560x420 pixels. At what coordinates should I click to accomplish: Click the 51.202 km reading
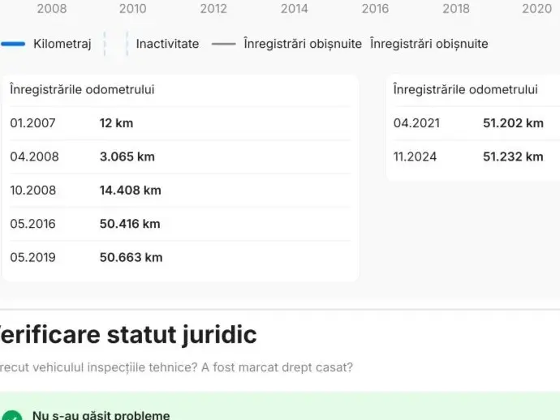[x=513, y=123]
